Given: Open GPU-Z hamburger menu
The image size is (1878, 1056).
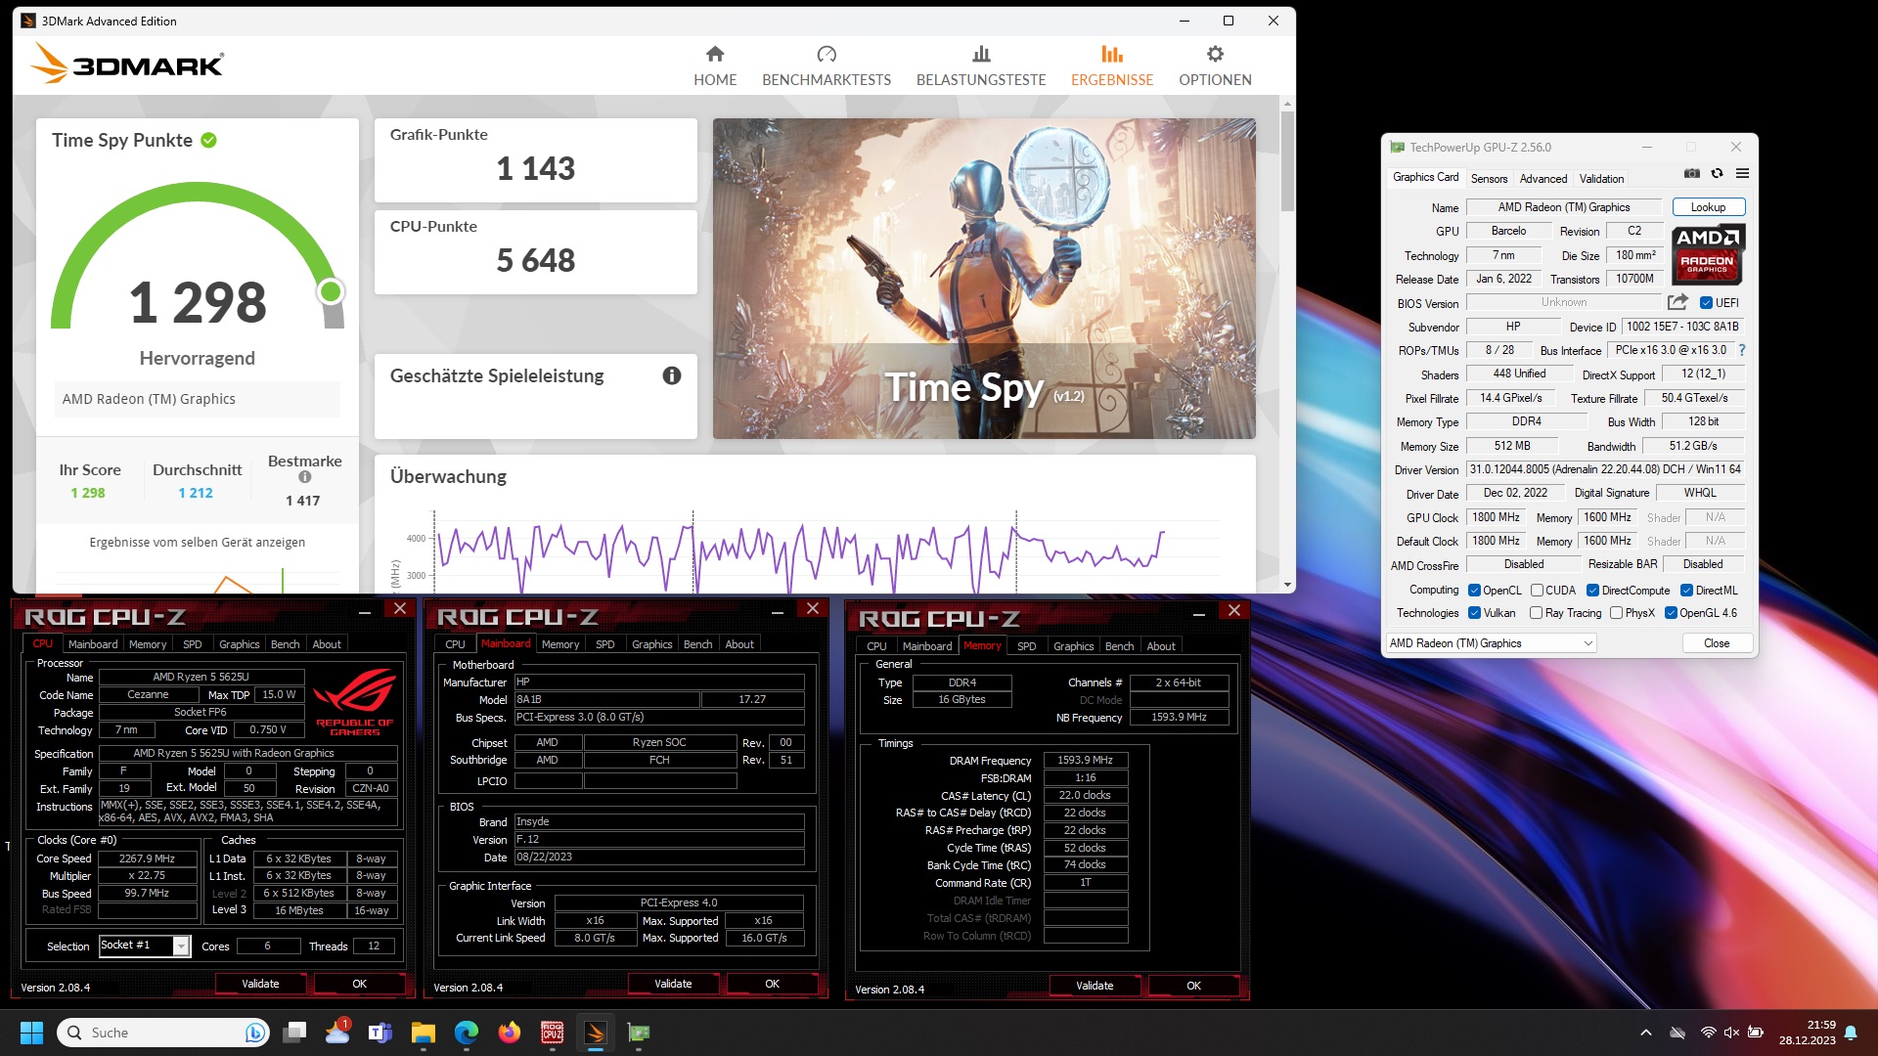Looking at the screenshot, I should 1743,174.
